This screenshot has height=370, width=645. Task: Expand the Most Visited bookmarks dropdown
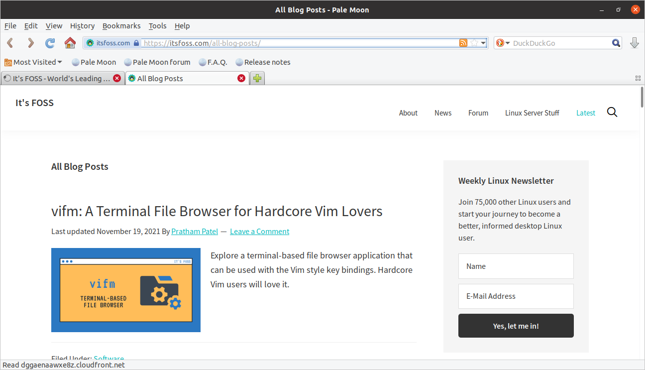pyautogui.click(x=33, y=62)
